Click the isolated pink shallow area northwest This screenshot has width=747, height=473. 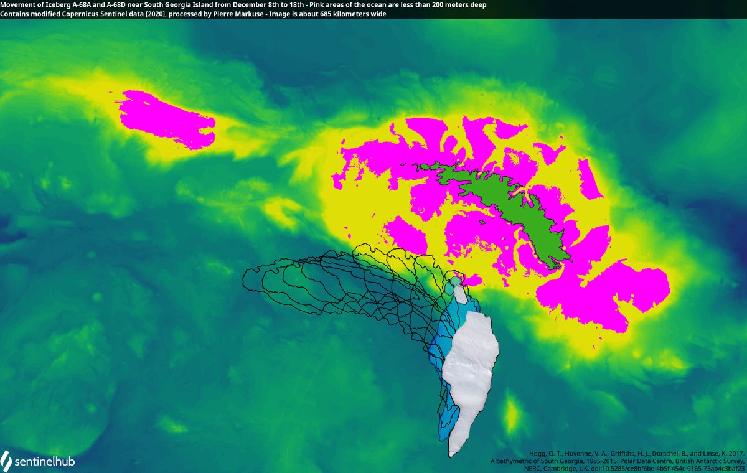166,119
